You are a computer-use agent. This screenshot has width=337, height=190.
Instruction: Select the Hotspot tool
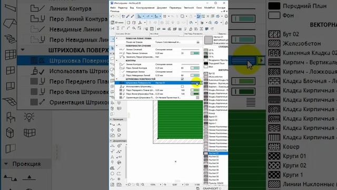pos(119,179)
